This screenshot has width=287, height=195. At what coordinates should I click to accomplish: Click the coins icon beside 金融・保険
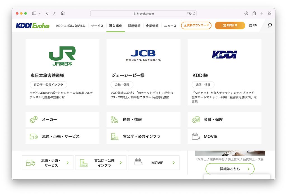tap(196, 120)
